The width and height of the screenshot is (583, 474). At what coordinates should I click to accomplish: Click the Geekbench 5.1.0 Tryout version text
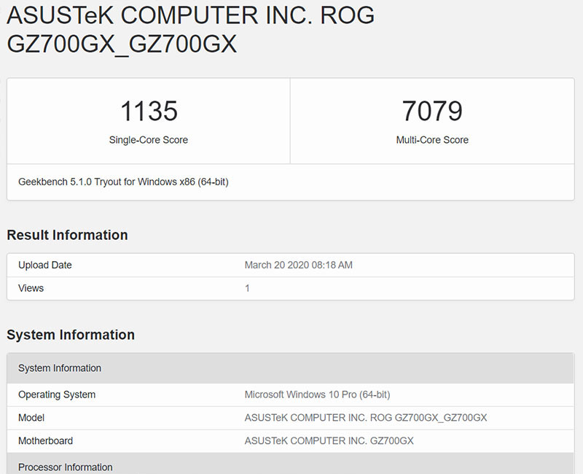tap(123, 182)
